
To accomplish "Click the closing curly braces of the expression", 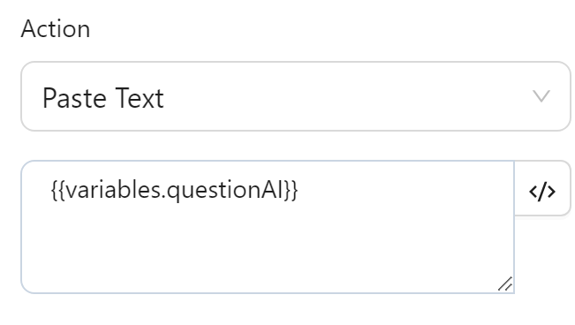I will (x=291, y=191).
